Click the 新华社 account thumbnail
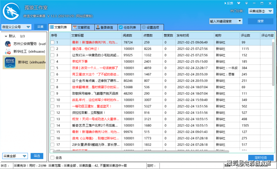The width and height of the screenshot is (277, 169). tap(10, 62)
